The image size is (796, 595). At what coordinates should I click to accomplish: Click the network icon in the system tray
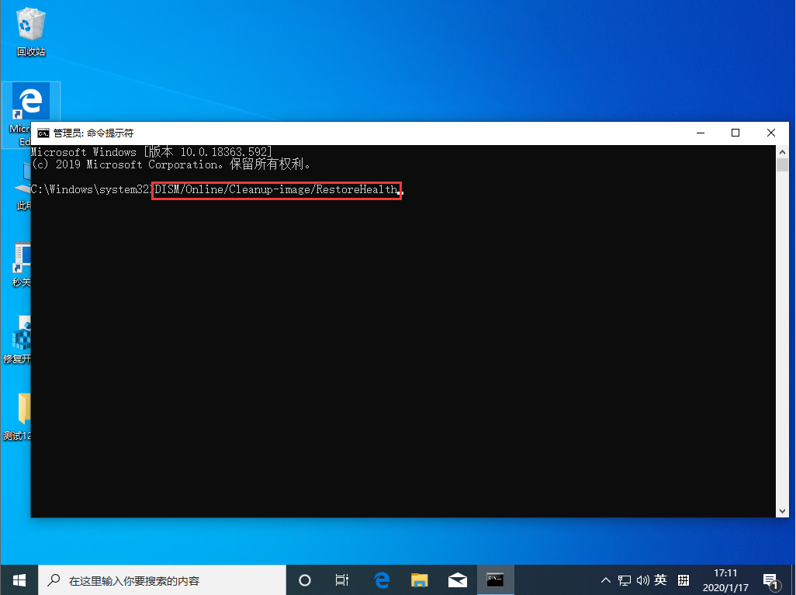625,579
